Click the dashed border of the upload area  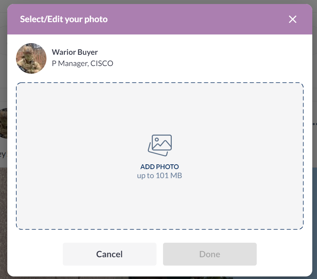160,83
